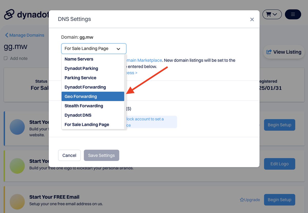Select Geo Forwarding option
This screenshot has height=213, width=308.
point(93,96)
